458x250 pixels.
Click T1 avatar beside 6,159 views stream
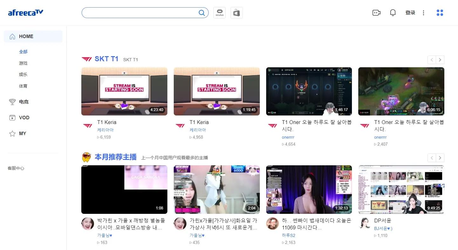88,126
